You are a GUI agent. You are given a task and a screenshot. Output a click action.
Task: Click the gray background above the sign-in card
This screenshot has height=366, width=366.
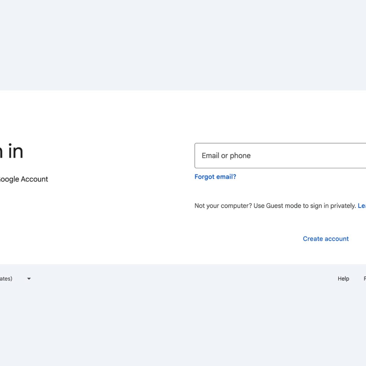click(x=183, y=46)
